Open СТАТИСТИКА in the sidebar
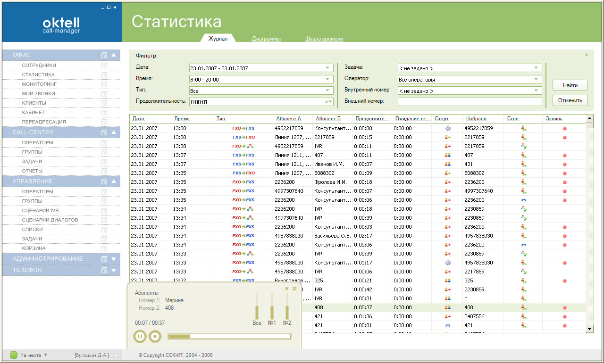604x363 pixels. pyautogui.click(x=38, y=75)
